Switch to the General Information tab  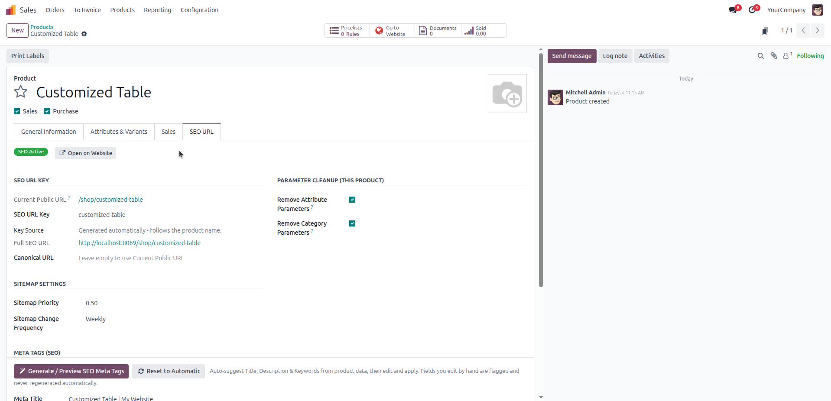(49, 132)
